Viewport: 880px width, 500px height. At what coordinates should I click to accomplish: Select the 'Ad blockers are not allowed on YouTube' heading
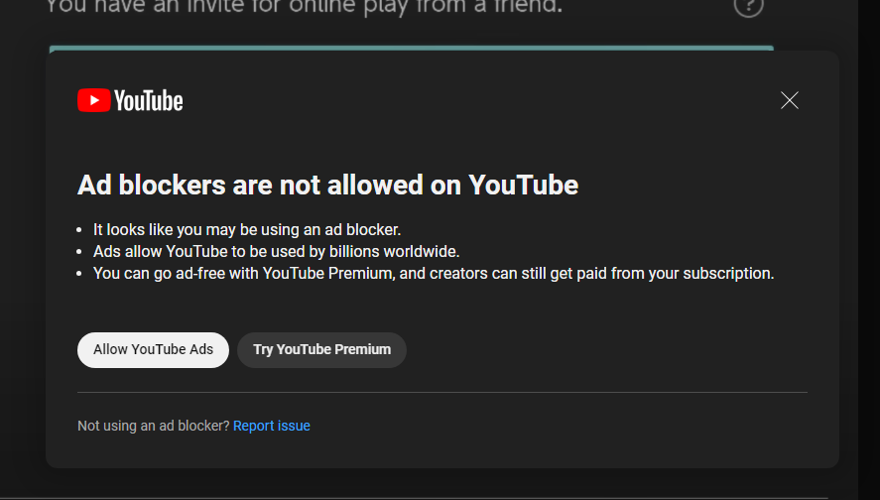point(327,185)
